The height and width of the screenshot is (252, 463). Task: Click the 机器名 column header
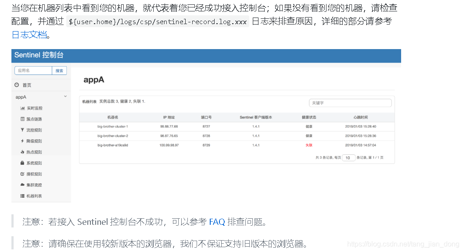tap(113, 117)
